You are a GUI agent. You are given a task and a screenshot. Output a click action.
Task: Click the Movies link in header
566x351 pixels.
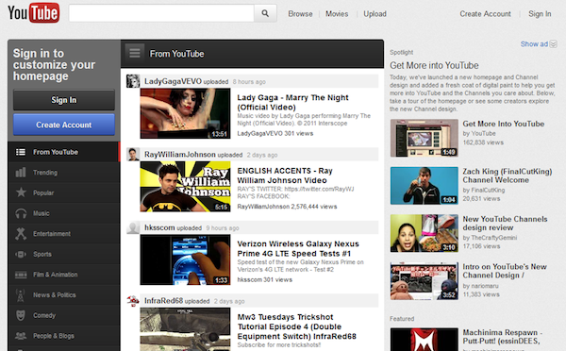337,14
